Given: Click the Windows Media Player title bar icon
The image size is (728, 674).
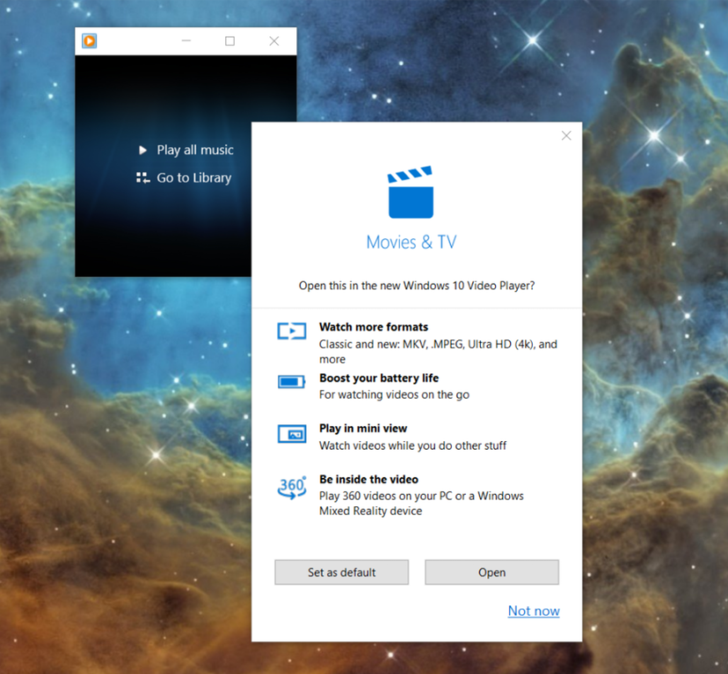Looking at the screenshot, I should click(x=89, y=40).
